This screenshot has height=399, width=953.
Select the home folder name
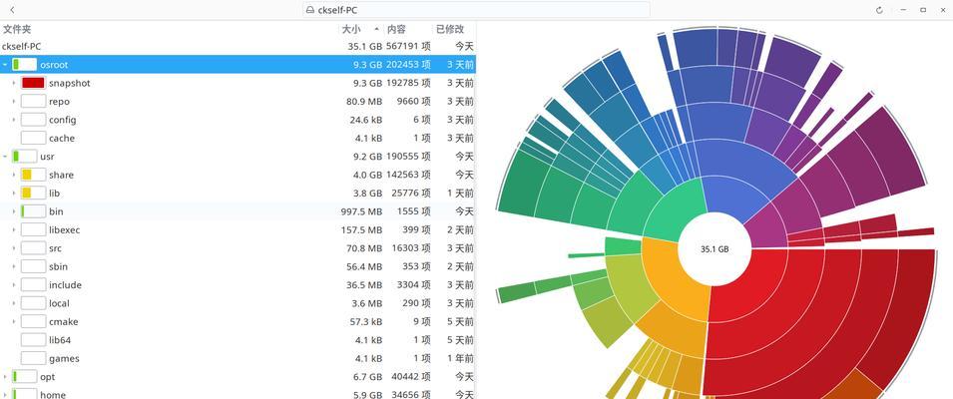coord(53,394)
